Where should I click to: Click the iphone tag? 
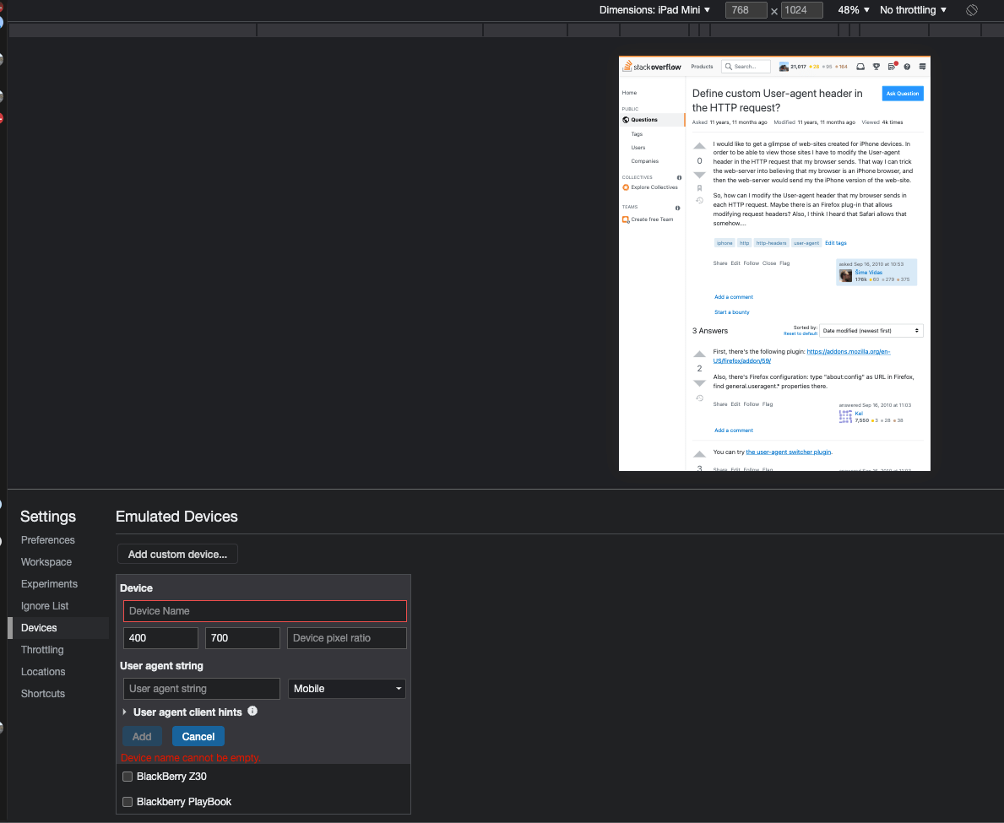[x=725, y=243]
